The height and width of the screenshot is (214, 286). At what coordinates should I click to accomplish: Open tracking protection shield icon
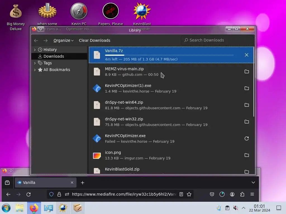(51, 194)
